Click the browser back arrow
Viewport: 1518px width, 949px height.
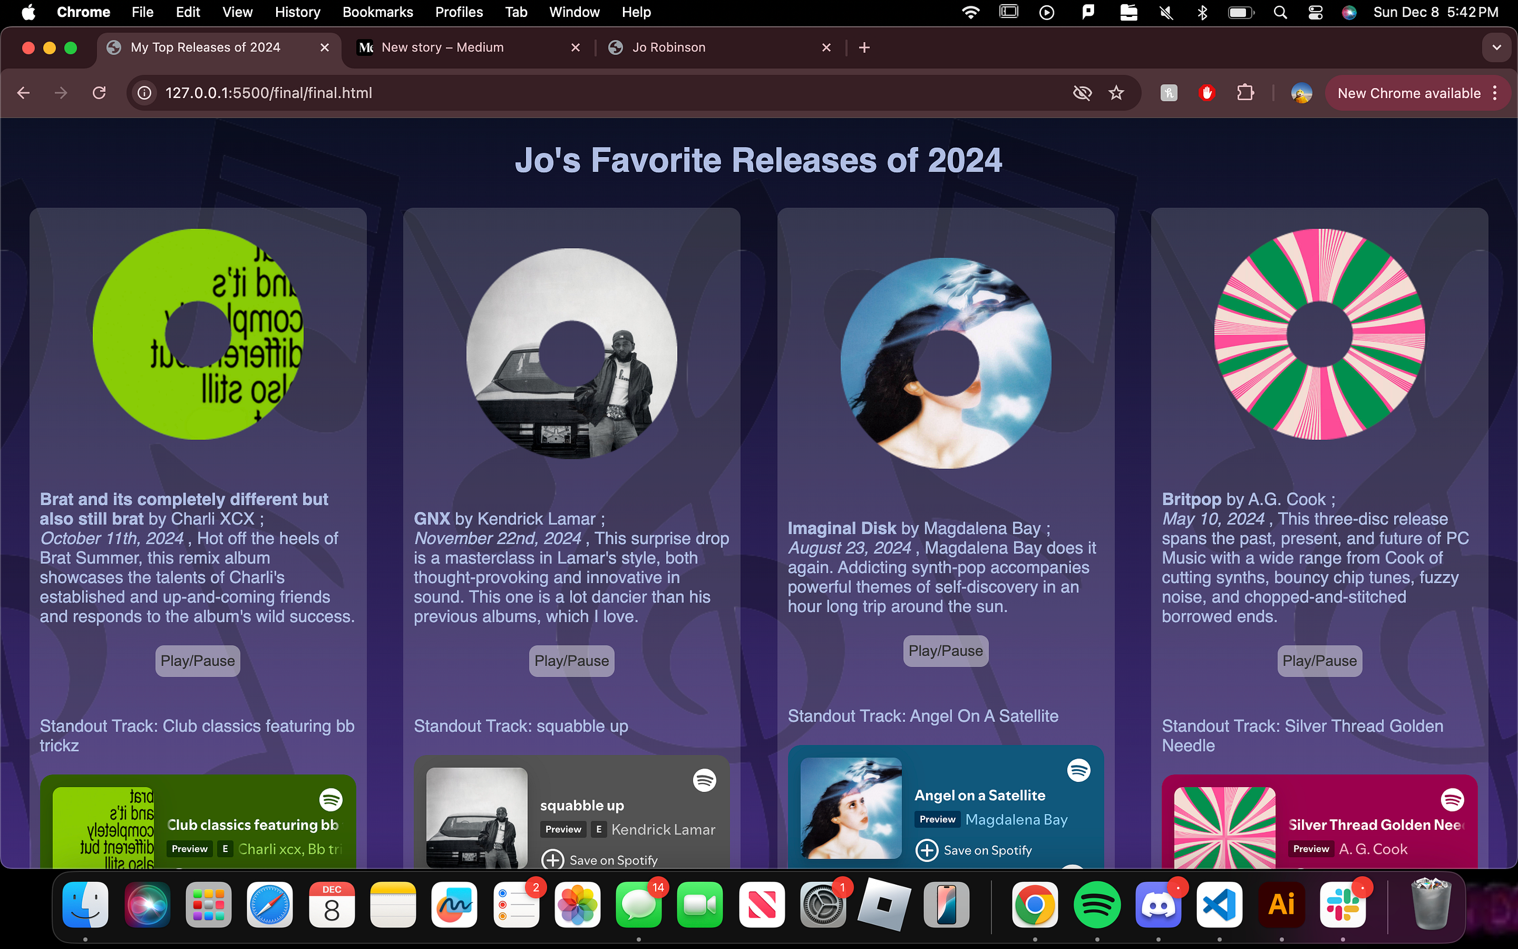[x=24, y=93]
